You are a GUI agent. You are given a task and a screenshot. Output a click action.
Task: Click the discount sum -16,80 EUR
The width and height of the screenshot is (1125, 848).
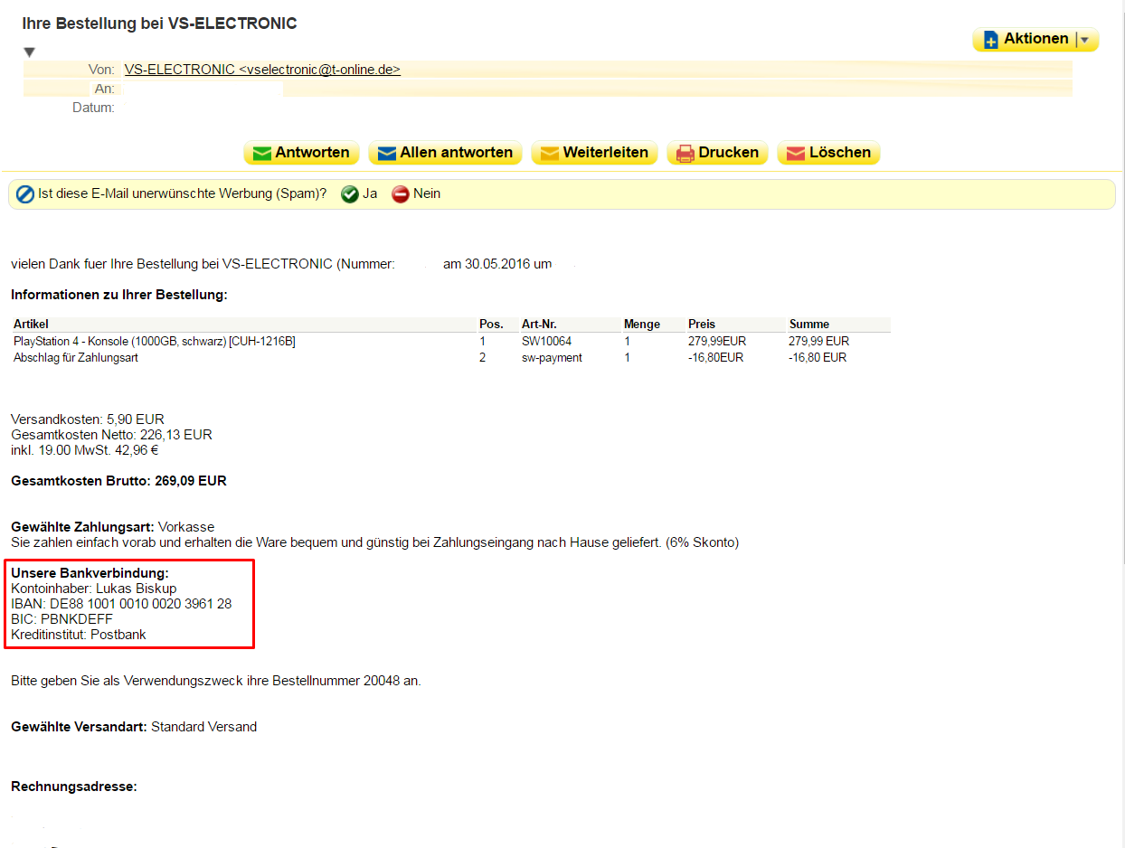click(818, 357)
